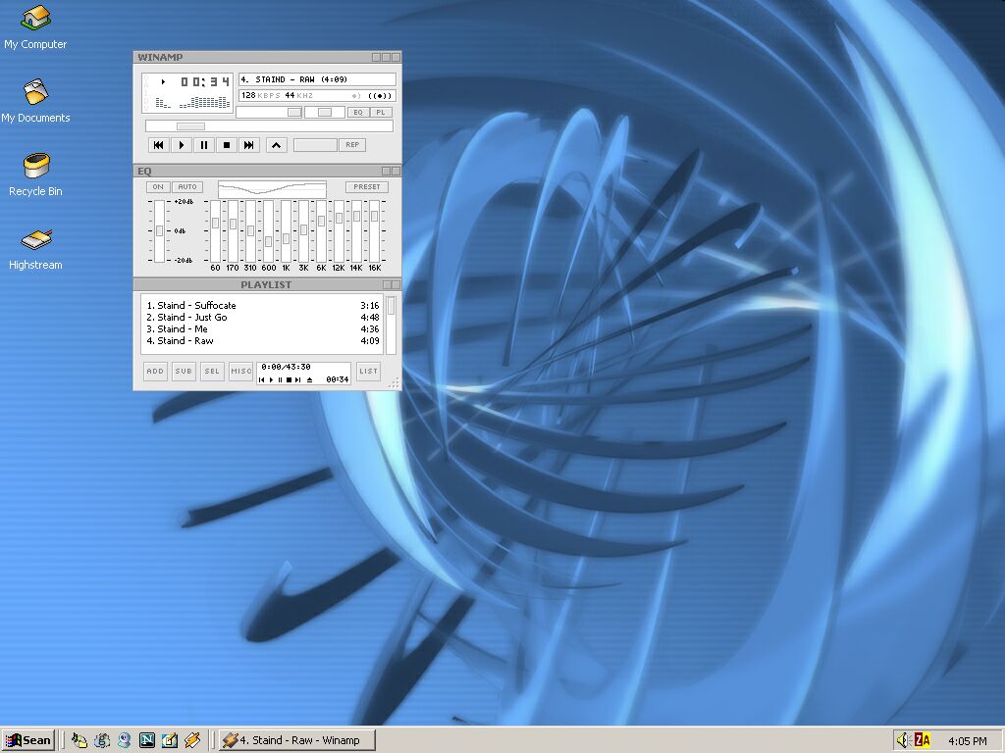Select the Recycle Bin desktop icon
1005x753 pixels.
[35, 175]
